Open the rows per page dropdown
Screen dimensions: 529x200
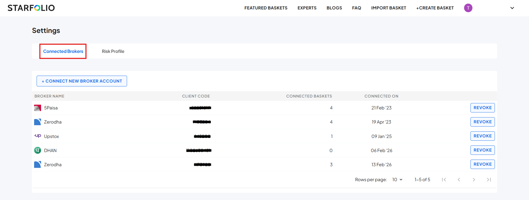[x=397, y=180]
